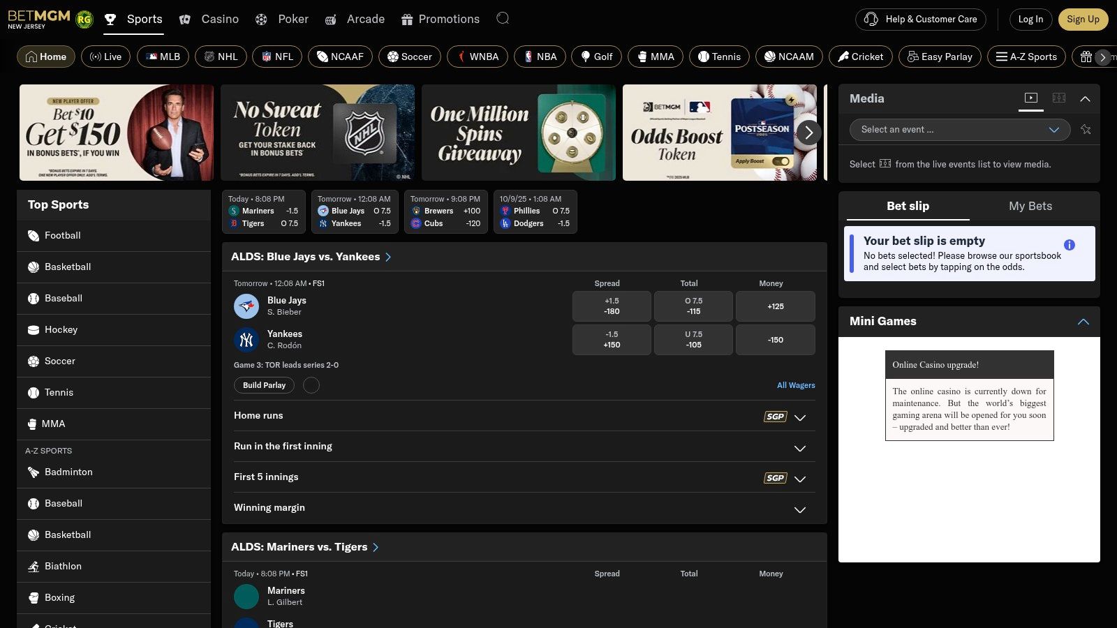The width and height of the screenshot is (1117, 628).
Task: Toggle the Apply Boost switch on the Odds Boost banner
Action: [781, 160]
